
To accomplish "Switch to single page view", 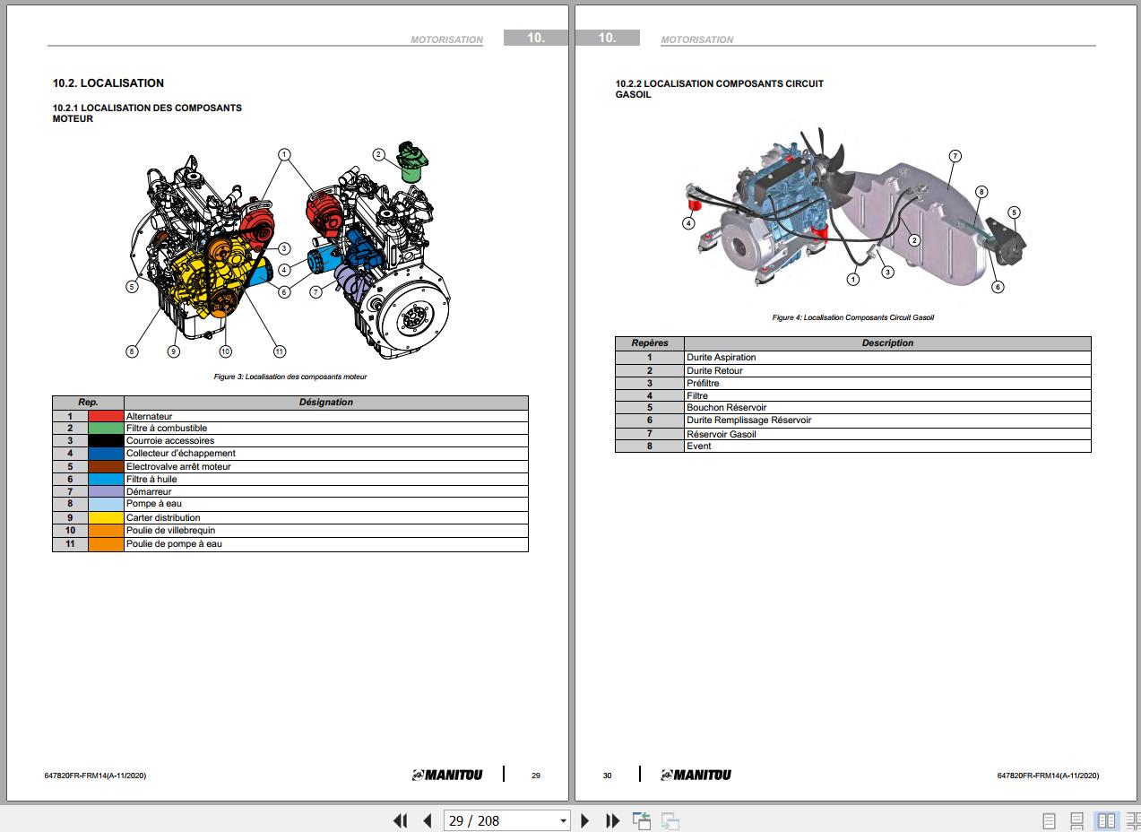I will coord(1049,820).
